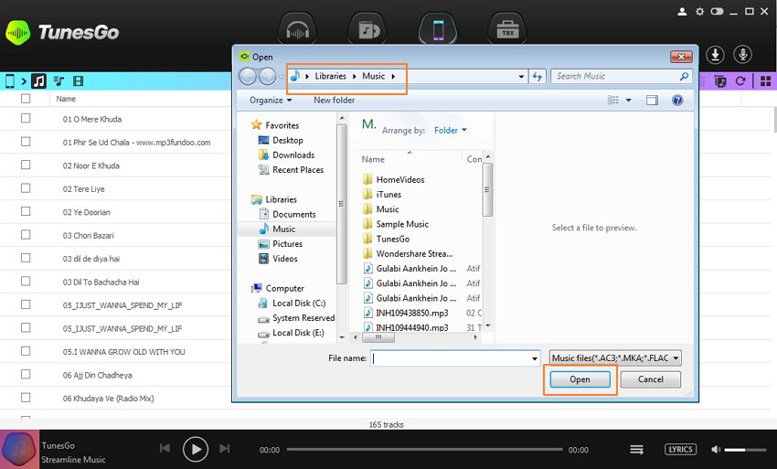
Task: Click the user account icon
Action: pyautogui.click(x=682, y=11)
